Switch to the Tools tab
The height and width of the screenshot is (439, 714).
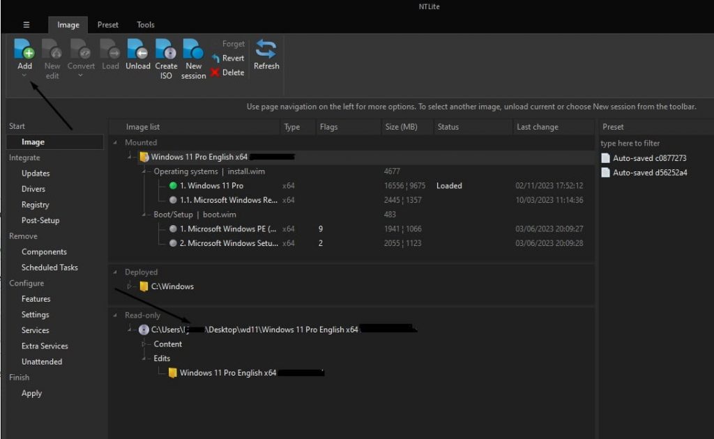(146, 25)
